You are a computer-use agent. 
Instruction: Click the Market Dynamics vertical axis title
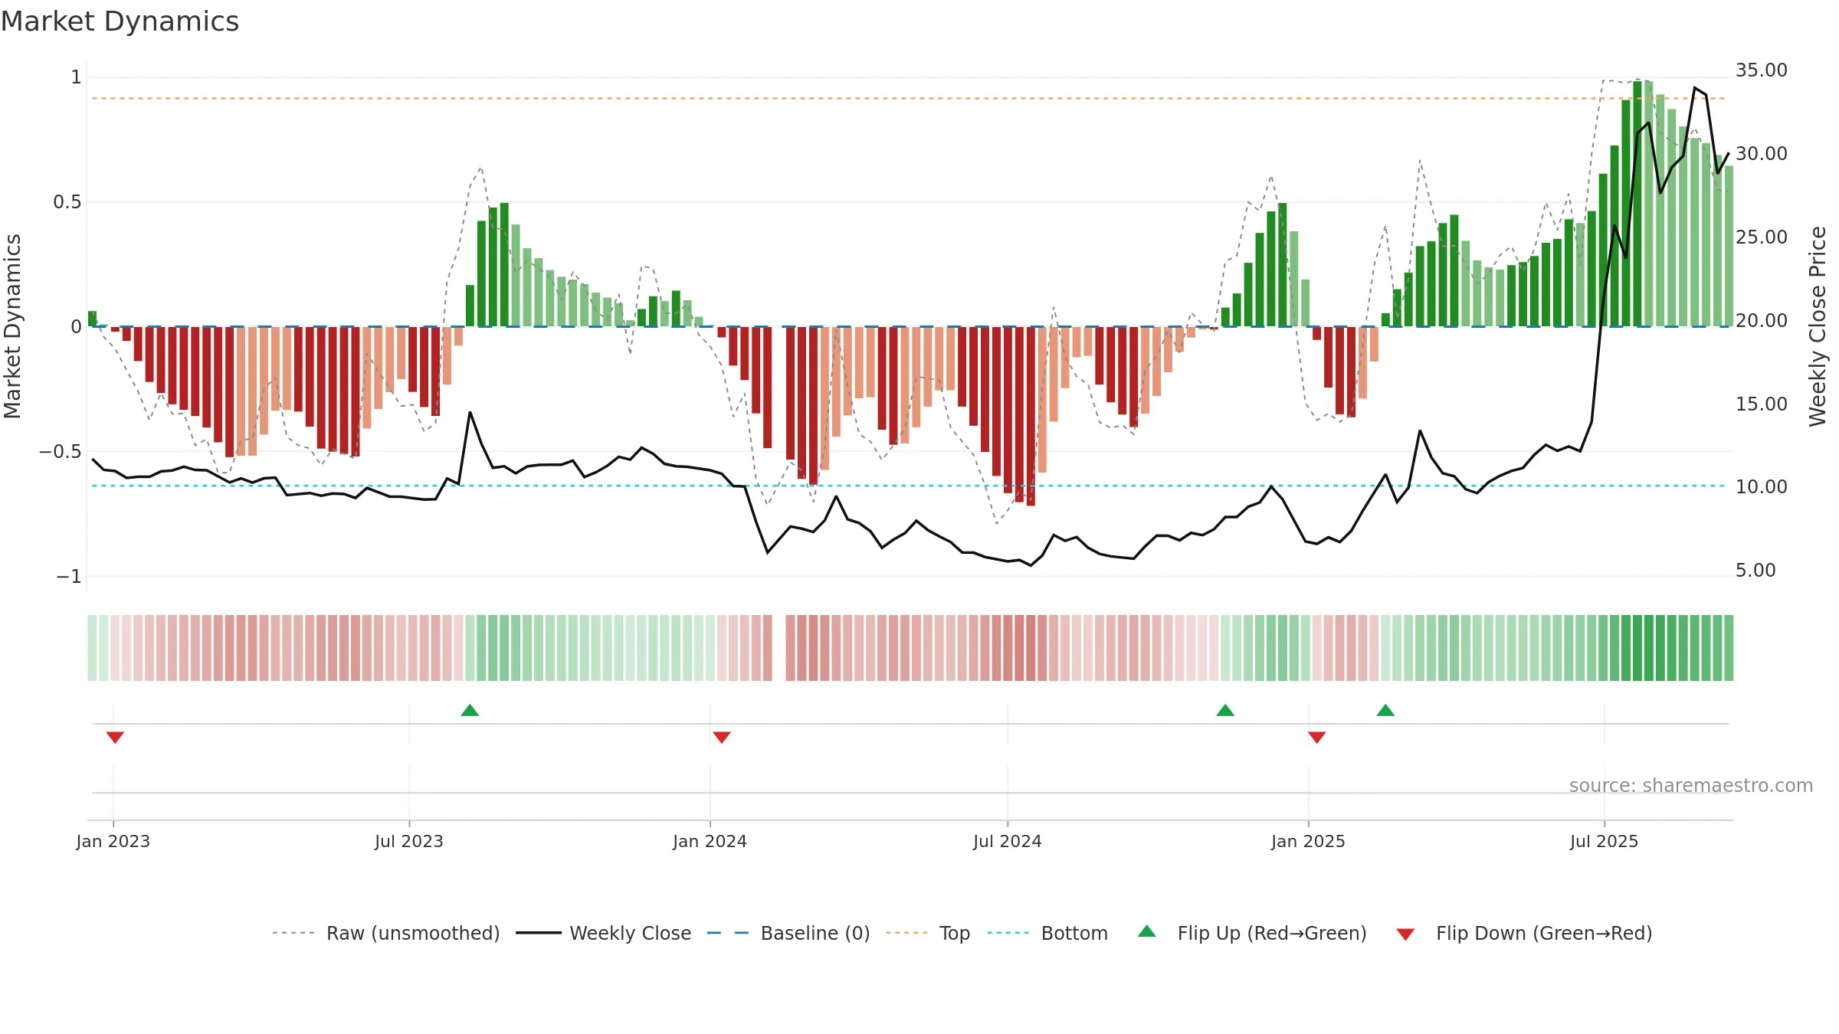click(12, 326)
